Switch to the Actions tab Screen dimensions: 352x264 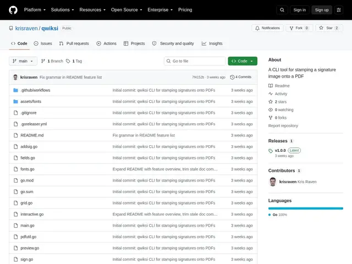[106, 43]
